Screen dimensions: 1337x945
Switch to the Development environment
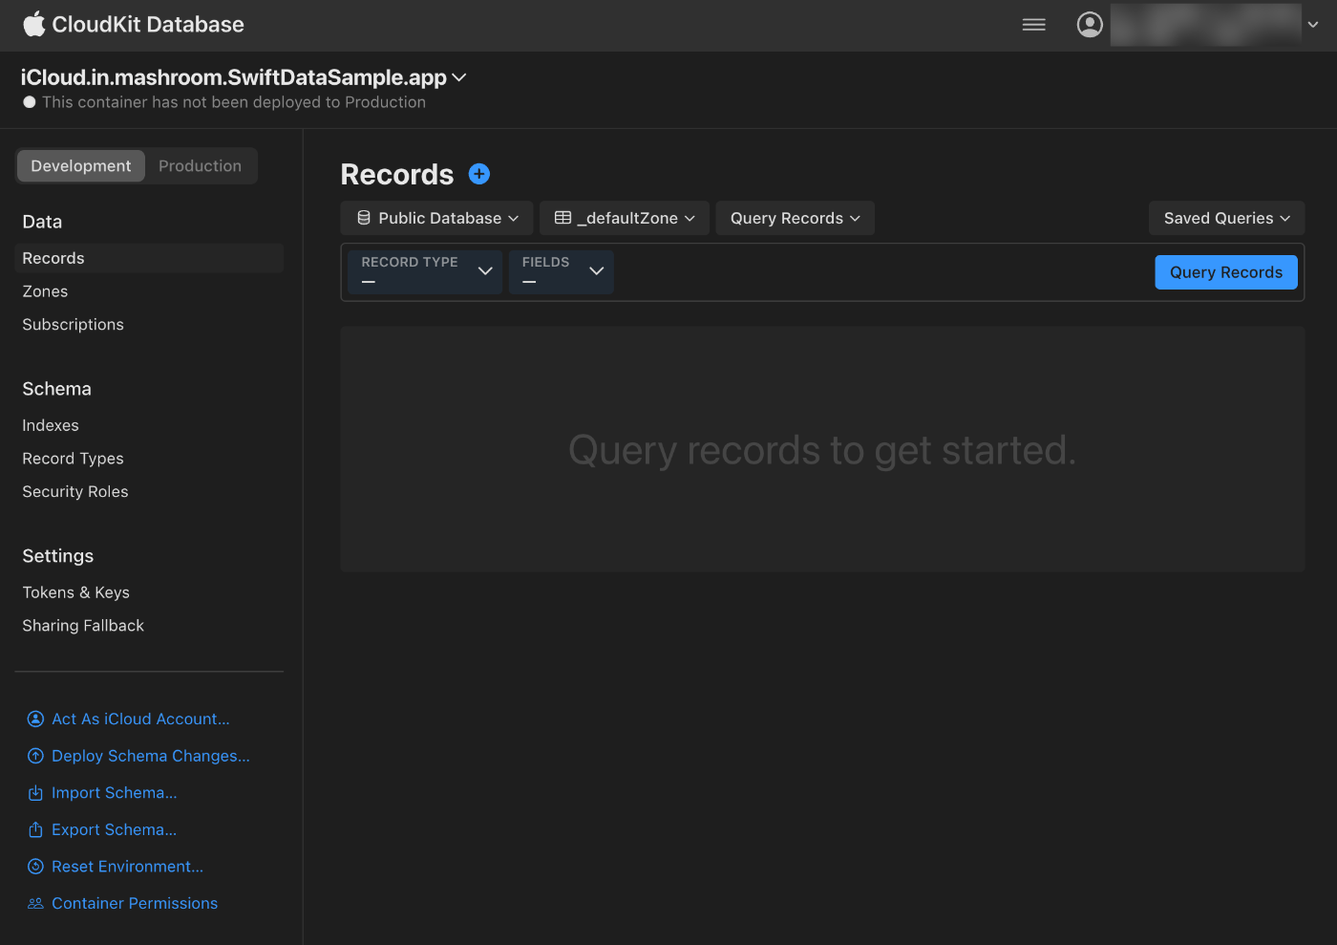pos(81,165)
